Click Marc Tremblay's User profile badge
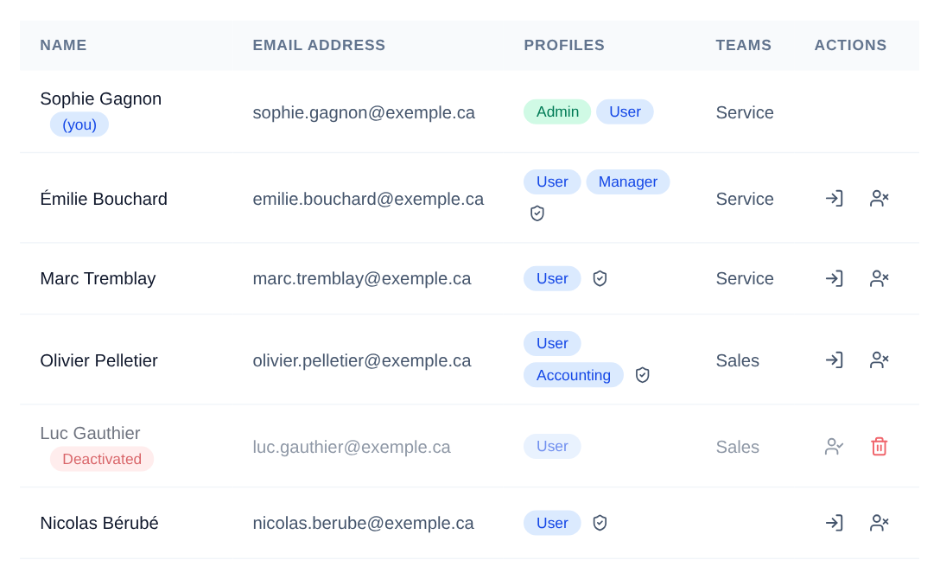This screenshot has width=940, height=579. click(x=552, y=278)
